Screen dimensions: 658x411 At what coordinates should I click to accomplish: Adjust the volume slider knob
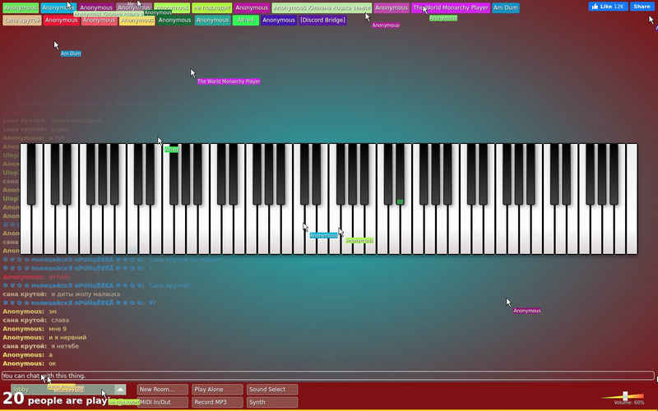tap(625, 396)
